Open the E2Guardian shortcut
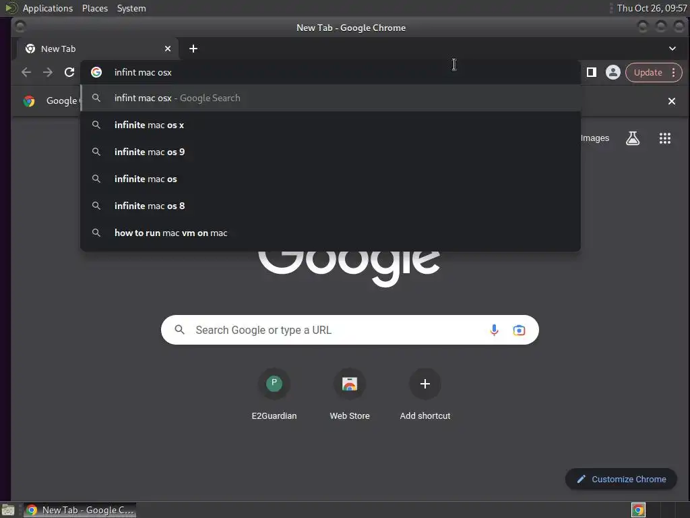Image resolution: width=690 pixels, height=518 pixels. pos(274,395)
